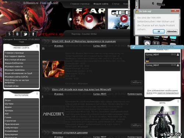Click the Twitter bird icon
This screenshot has height=138, width=184.
pyautogui.click(x=25, y=34)
